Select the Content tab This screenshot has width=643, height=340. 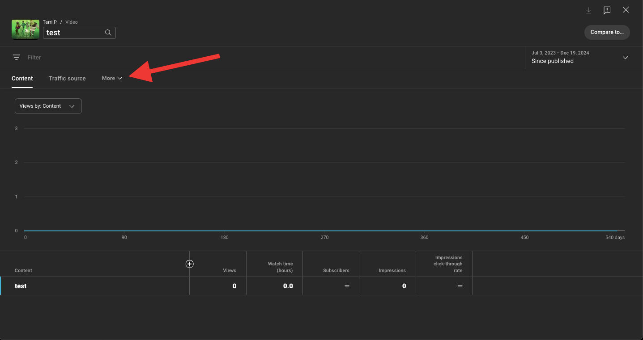[x=22, y=78]
